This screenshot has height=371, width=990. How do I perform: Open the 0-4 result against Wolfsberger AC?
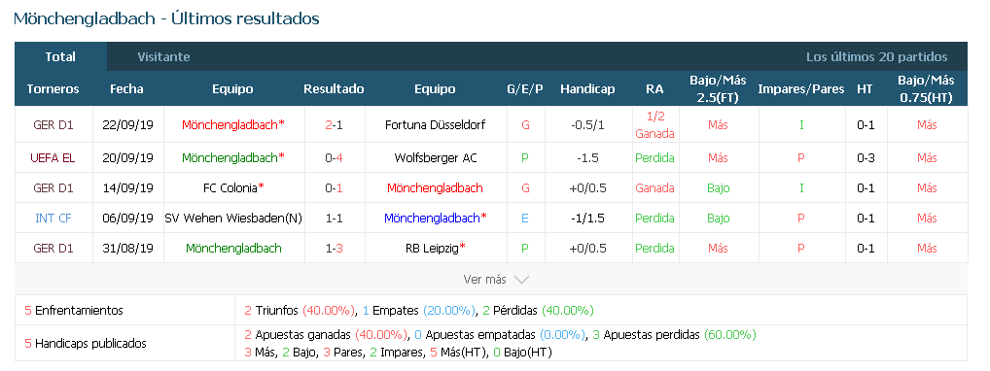[334, 157]
